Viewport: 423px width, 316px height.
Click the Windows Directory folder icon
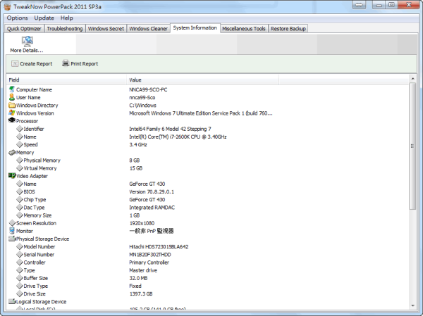click(12, 105)
